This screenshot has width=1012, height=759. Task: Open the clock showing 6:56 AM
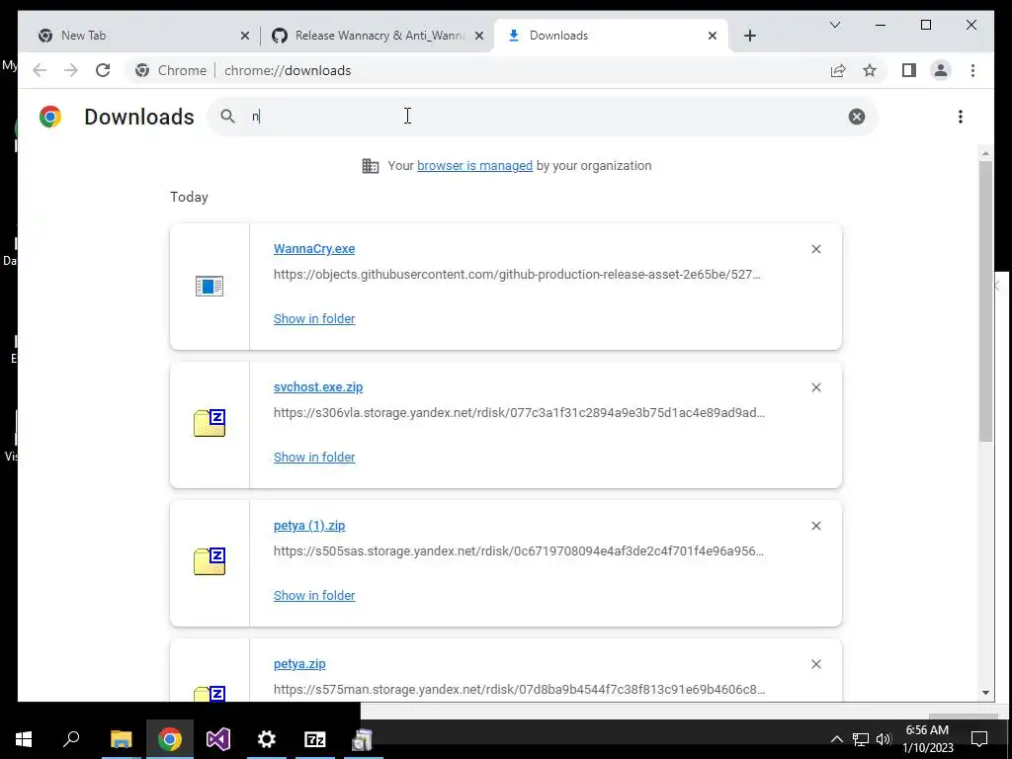click(927, 739)
